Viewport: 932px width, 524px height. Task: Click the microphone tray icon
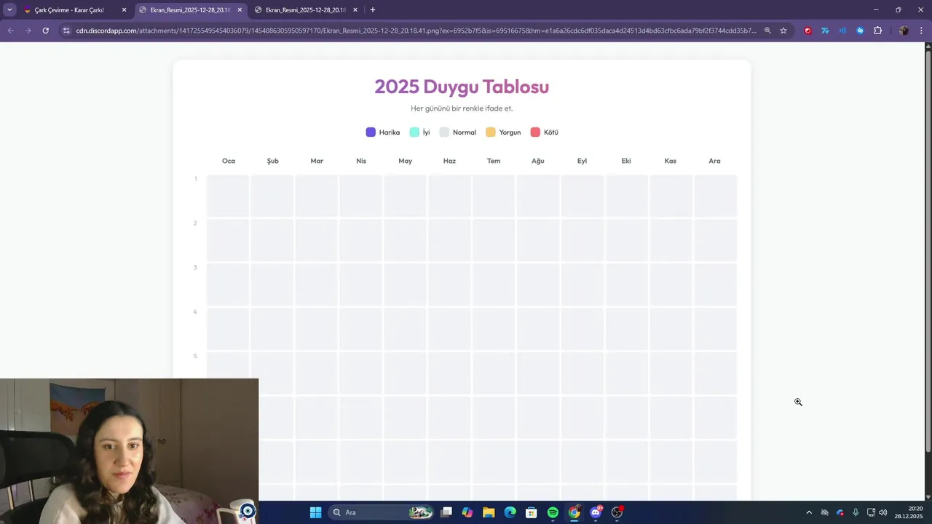856,512
